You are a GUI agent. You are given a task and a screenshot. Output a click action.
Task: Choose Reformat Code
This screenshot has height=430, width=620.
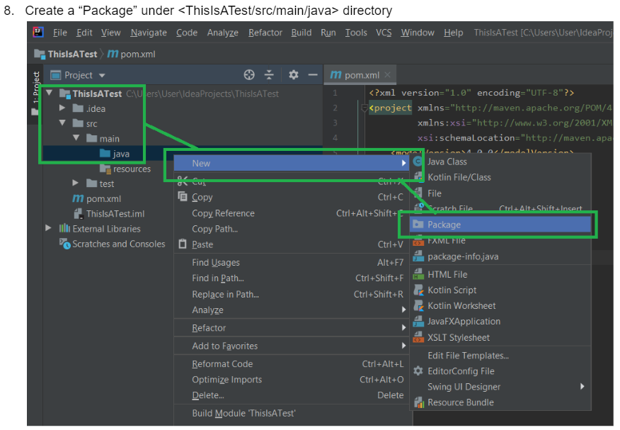pos(292,364)
